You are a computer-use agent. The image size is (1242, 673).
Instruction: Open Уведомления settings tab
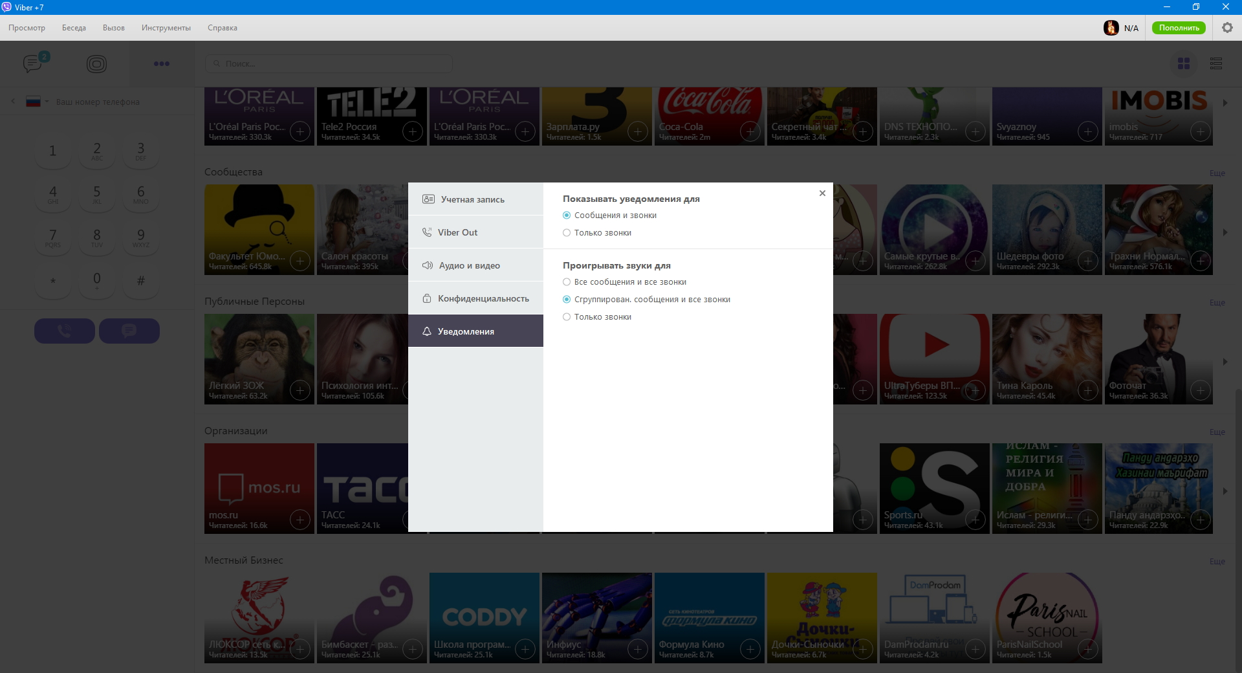pyautogui.click(x=475, y=331)
